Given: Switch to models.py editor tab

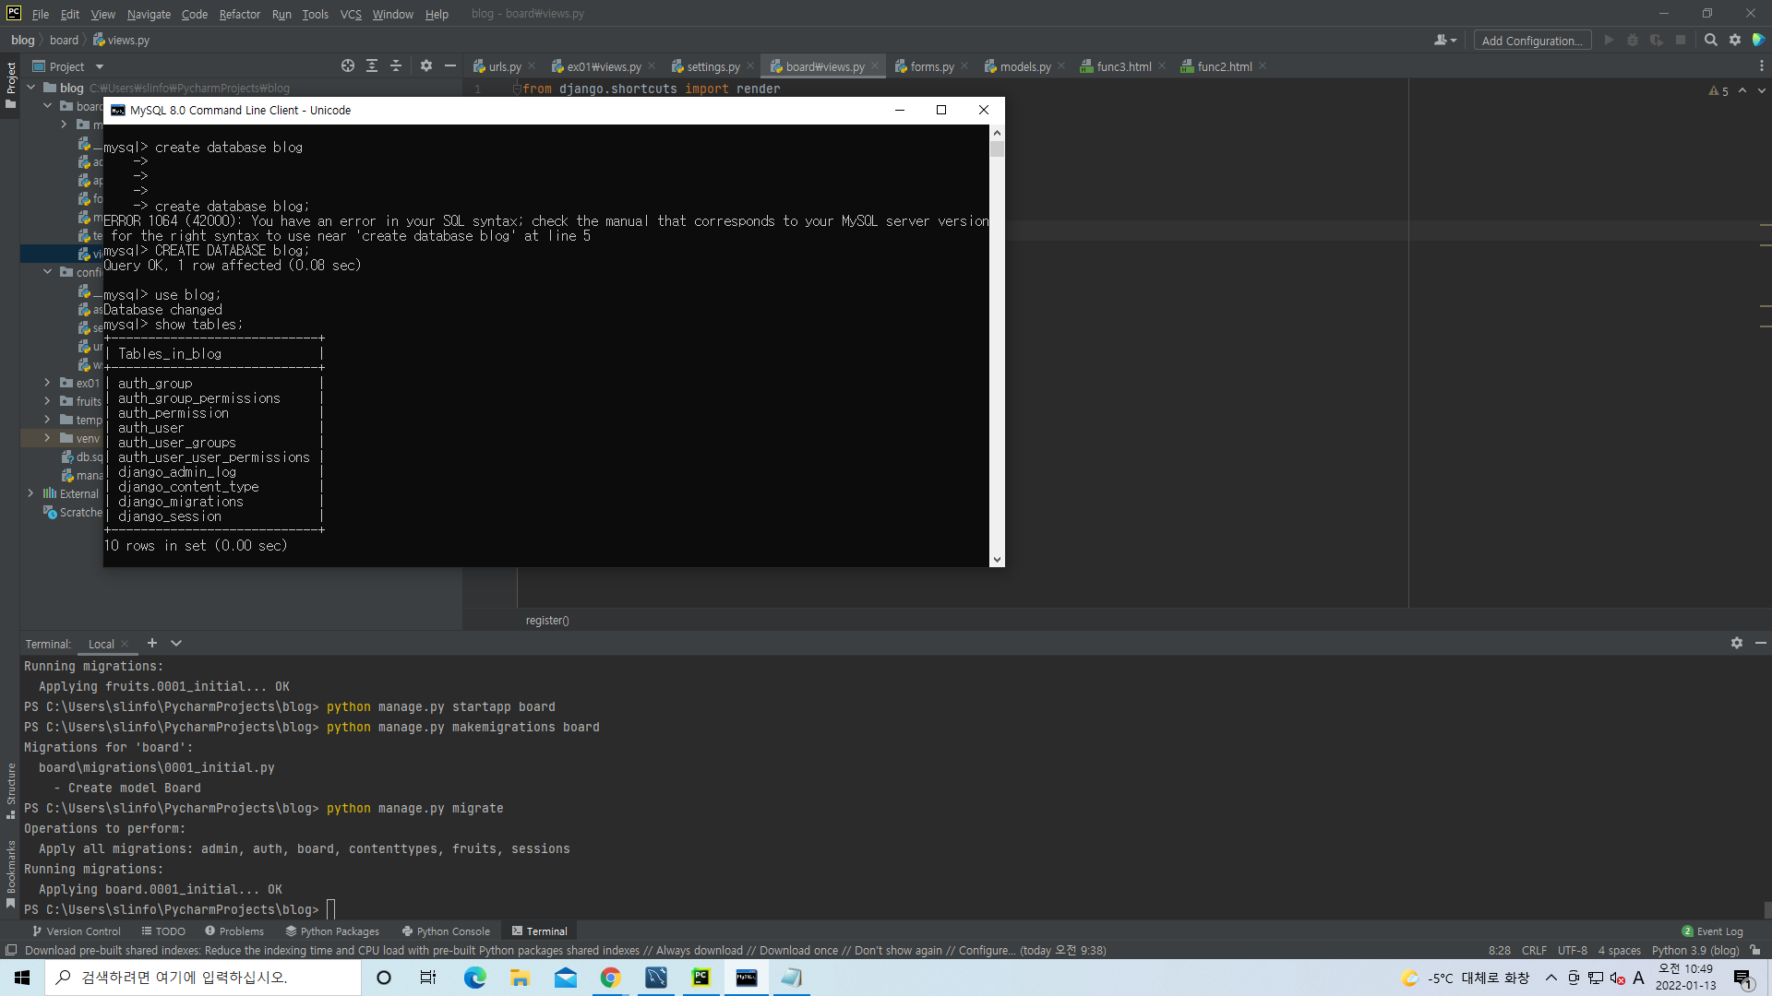Looking at the screenshot, I should point(1024,66).
